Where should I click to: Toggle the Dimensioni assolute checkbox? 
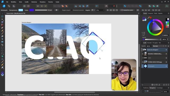point(72,10)
